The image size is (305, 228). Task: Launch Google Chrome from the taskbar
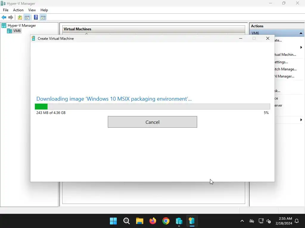coord(166,221)
